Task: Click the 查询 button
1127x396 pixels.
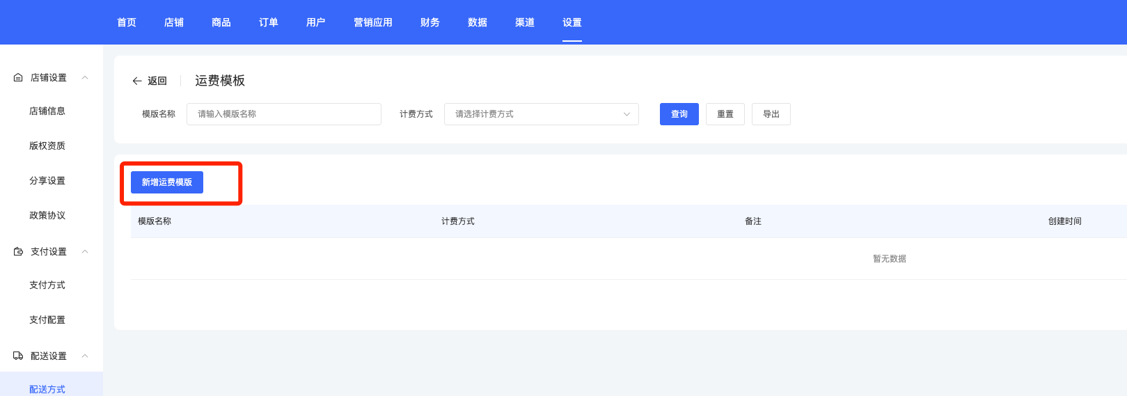Action: coord(679,114)
